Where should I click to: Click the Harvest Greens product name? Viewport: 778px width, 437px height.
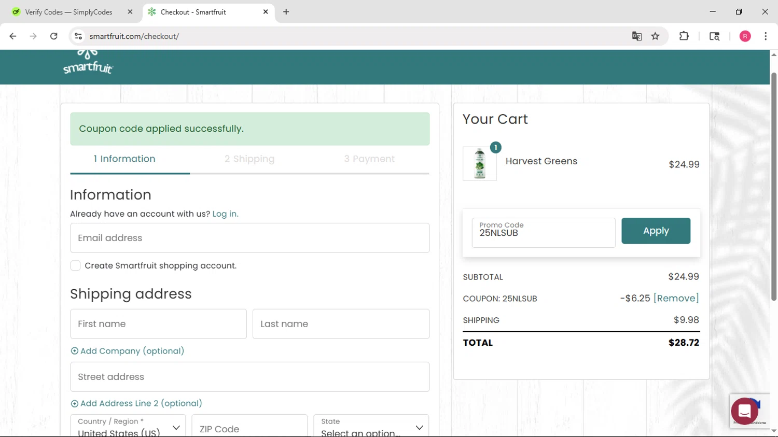point(541,161)
